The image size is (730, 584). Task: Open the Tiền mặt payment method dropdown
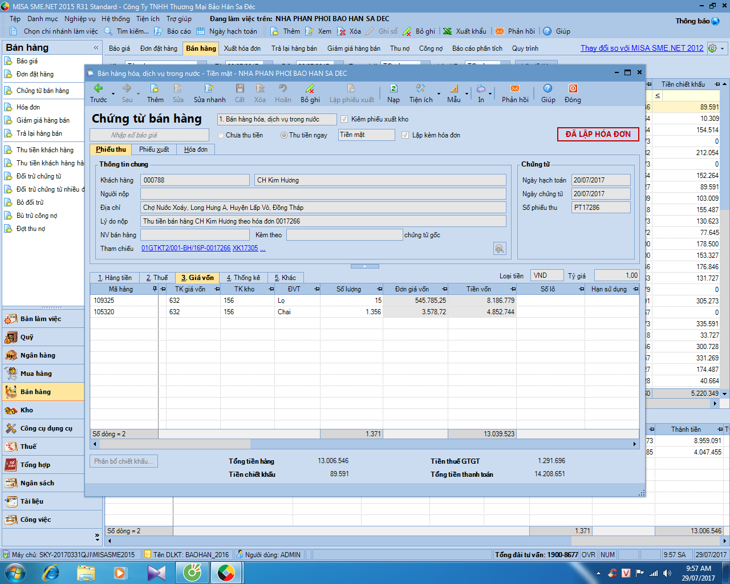click(366, 135)
